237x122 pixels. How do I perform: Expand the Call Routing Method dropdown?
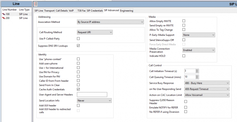coord(95,32)
